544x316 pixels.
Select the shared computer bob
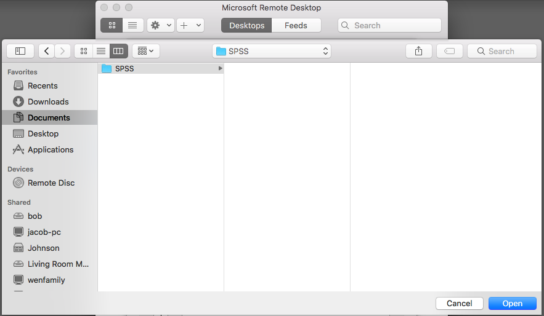coord(35,216)
